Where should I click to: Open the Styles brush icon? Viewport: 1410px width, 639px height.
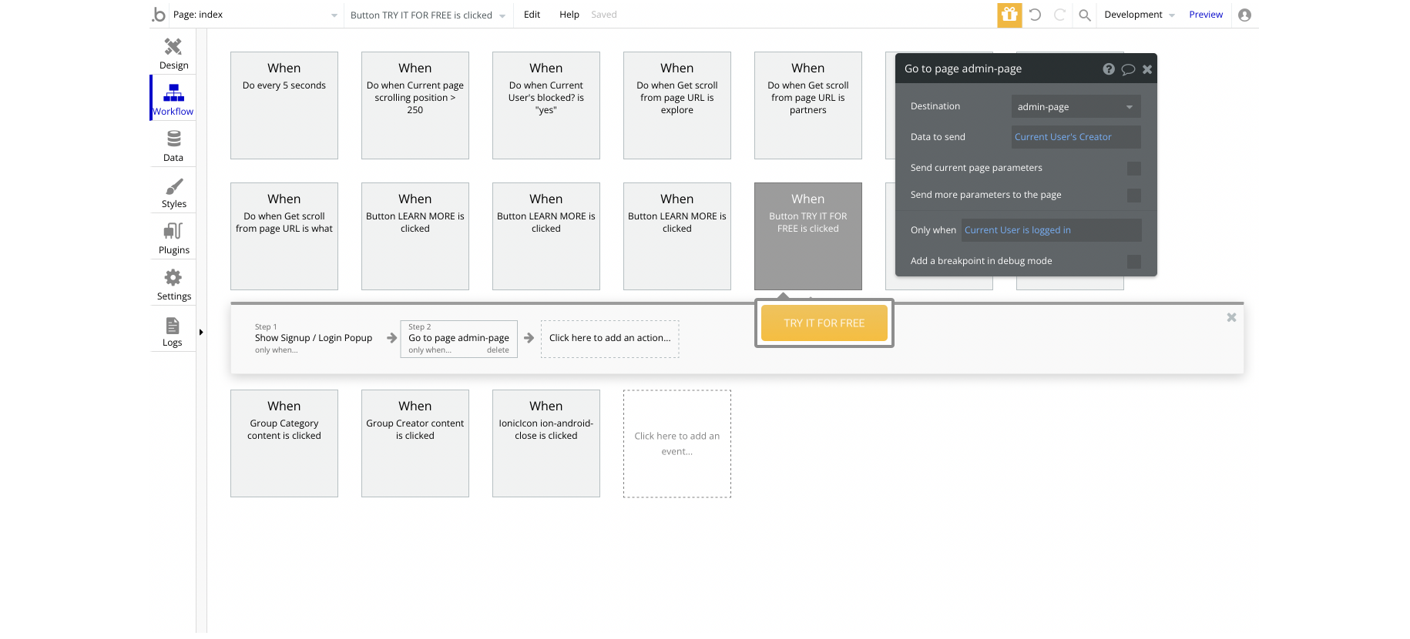tap(174, 187)
